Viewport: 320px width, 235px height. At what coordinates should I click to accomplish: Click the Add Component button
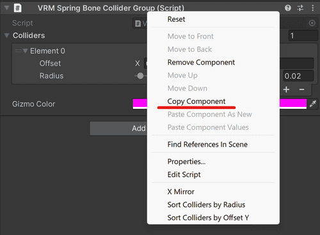(x=118, y=128)
